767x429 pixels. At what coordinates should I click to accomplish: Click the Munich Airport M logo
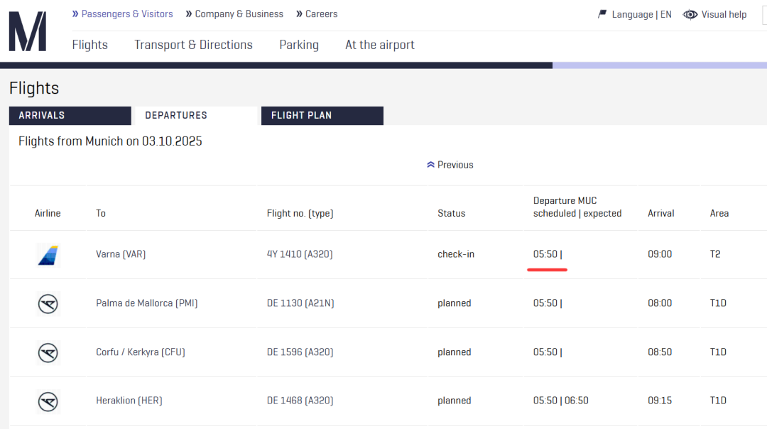pyautogui.click(x=28, y=32)
